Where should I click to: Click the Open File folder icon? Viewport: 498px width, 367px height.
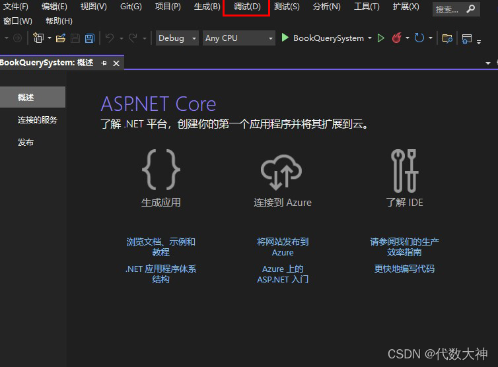[61, 38]
